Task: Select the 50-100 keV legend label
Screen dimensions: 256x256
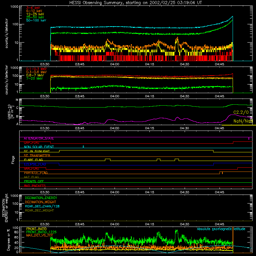Action: [x=36, y=20]
